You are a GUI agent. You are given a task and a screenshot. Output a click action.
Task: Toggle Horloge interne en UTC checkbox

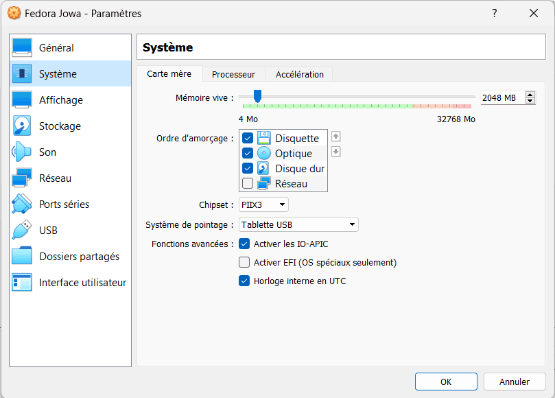[x=244, y=281]
